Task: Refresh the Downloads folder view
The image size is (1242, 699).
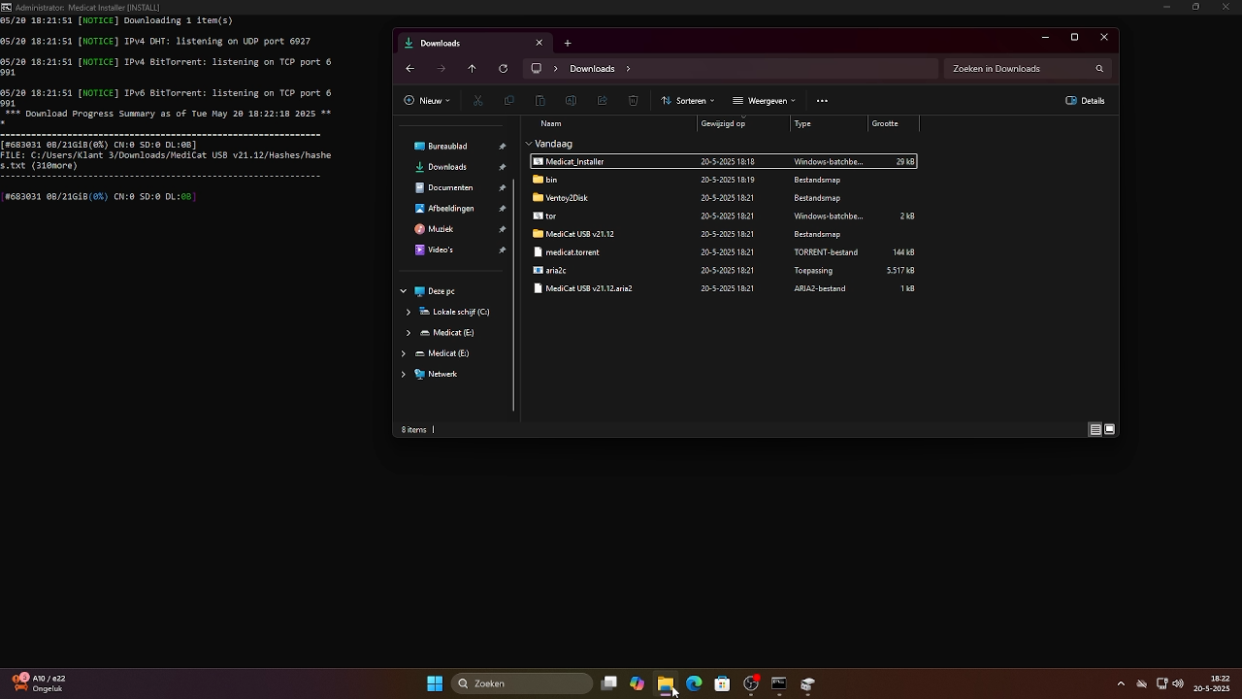Action: [x=503, y=69]
